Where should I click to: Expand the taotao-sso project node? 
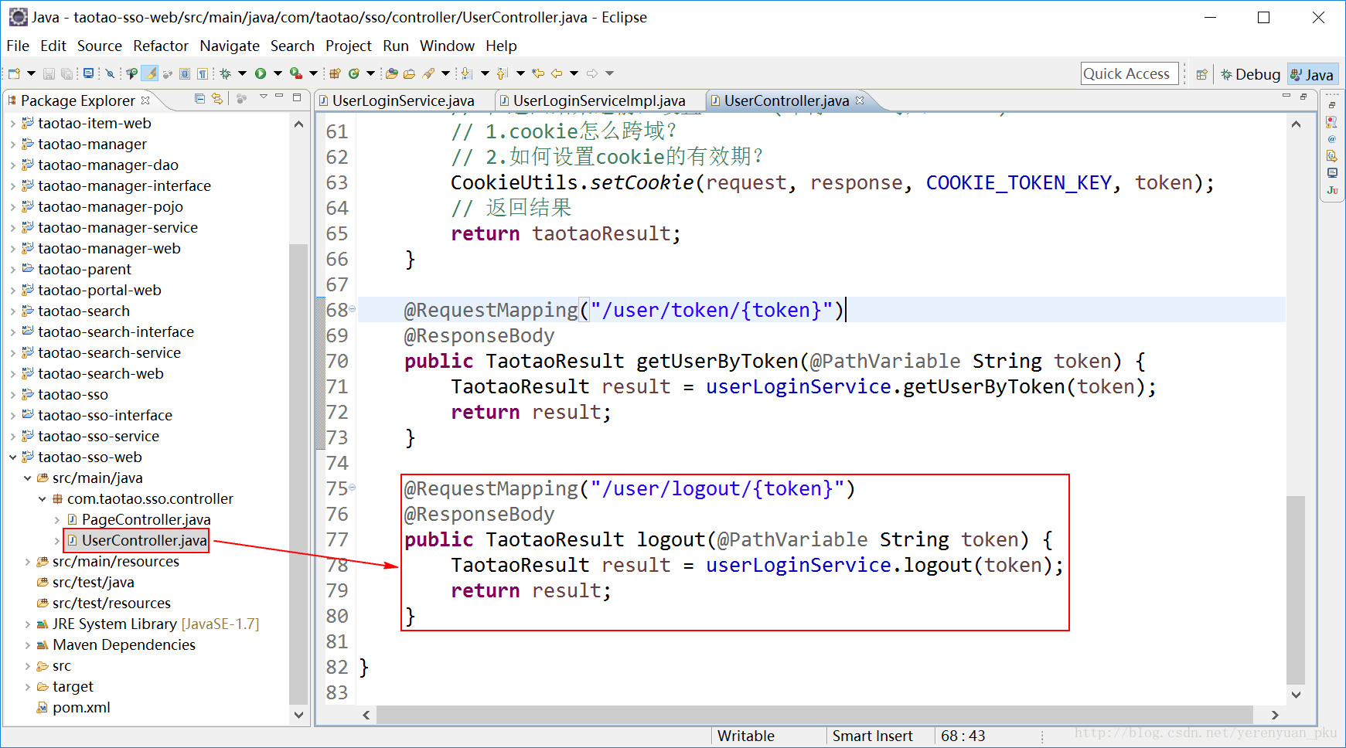[x=12, y=394]
